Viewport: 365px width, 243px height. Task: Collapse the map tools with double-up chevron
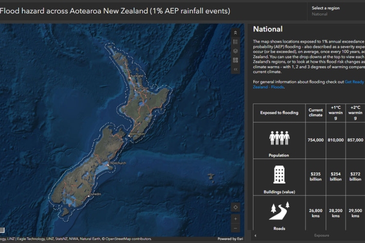click(235, 32)
